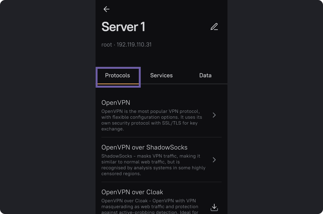Click the pencil icon to edit Server 1

[214, 27]
